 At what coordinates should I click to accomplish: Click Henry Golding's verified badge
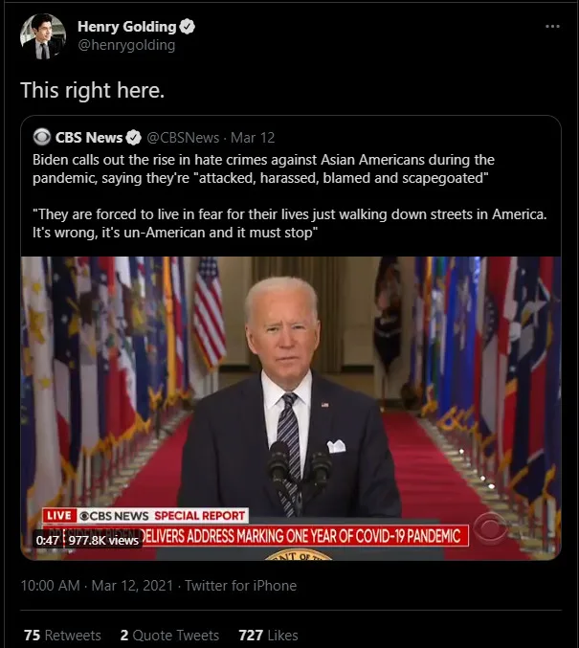188,27
